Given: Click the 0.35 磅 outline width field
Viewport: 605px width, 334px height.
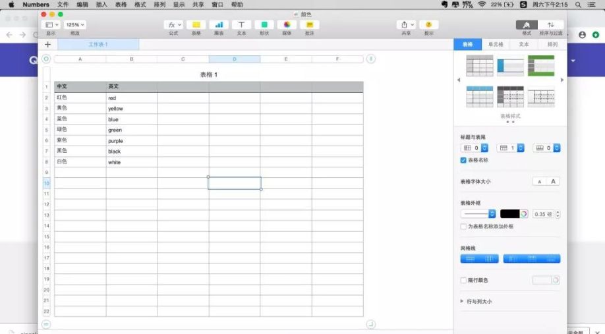Looking at the screenshot, I should tap(544, 214).
